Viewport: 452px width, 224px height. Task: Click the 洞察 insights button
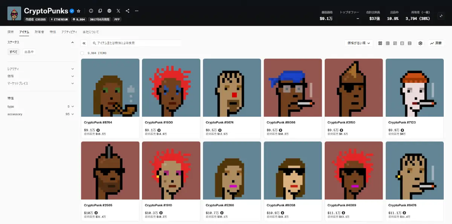[x=436, y=43]
